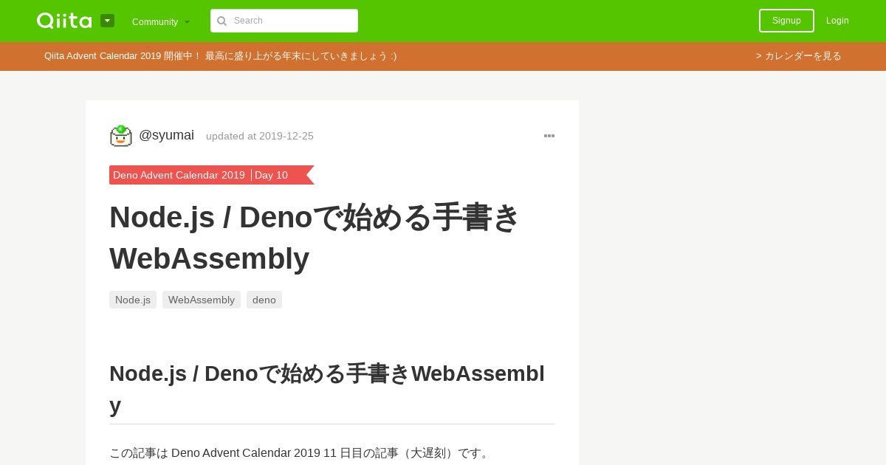This screenshot has height=465, width=886.
Task: Open the article options ellipsis menu
Action: coord(549,136)
